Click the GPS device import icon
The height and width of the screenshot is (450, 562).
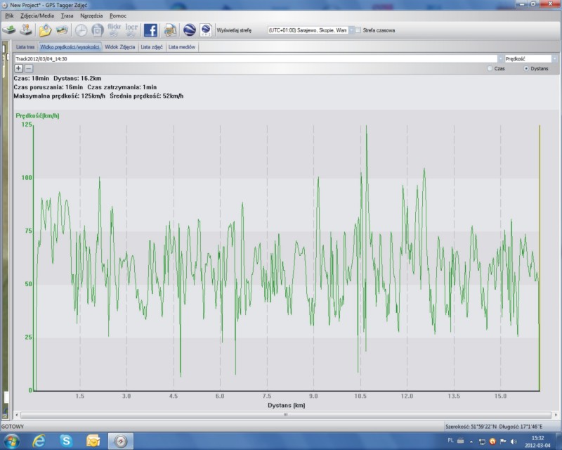8,30
